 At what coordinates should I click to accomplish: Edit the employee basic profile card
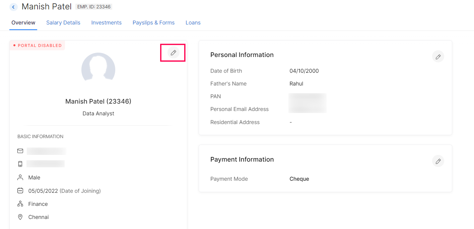point(173,53)
